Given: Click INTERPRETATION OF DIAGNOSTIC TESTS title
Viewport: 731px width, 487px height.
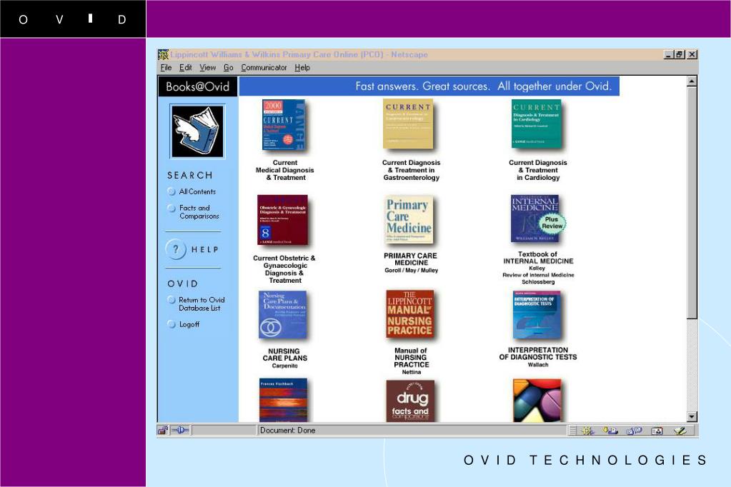Looking at the screenshot, I should pyautogui.click(x=538, y=353).
